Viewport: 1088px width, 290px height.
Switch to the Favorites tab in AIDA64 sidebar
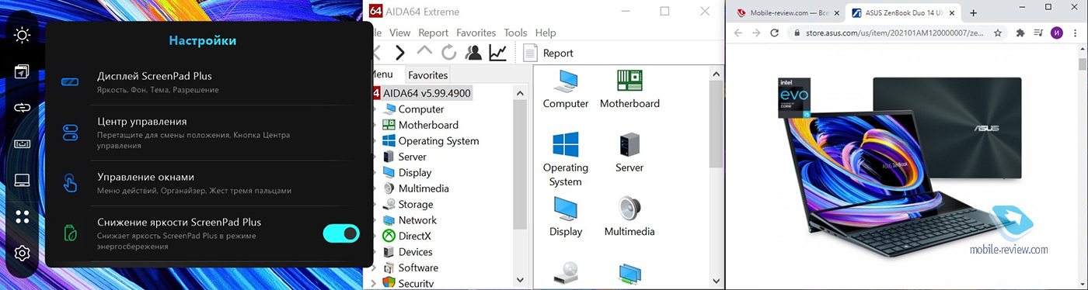(x=427, y=75)
